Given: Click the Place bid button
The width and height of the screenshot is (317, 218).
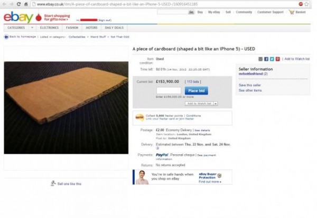Looking at the screenshot, I should (x=197, y=91).
